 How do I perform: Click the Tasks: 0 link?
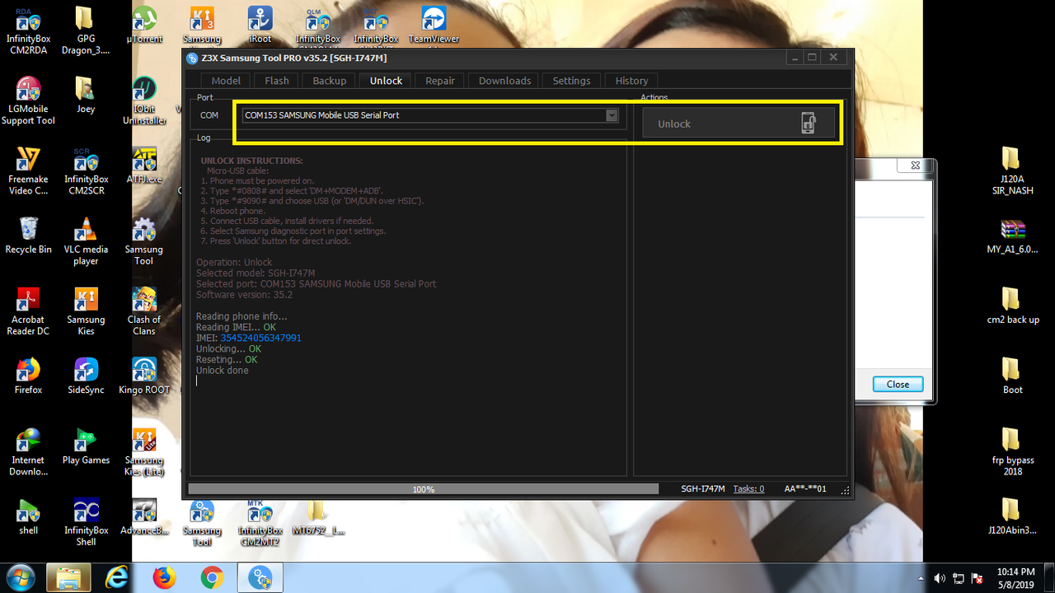(x=748, y=489)
